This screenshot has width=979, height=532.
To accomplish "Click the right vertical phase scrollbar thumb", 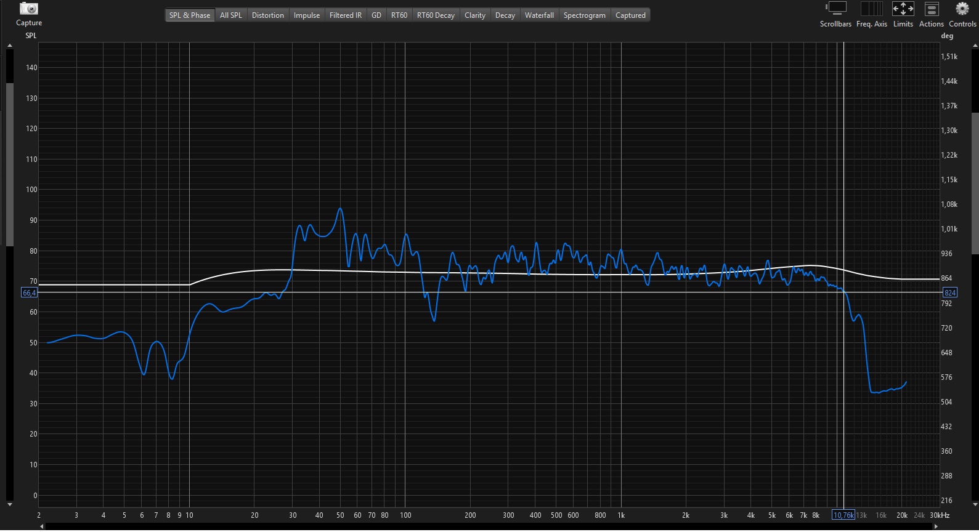I will coord(975,183).
